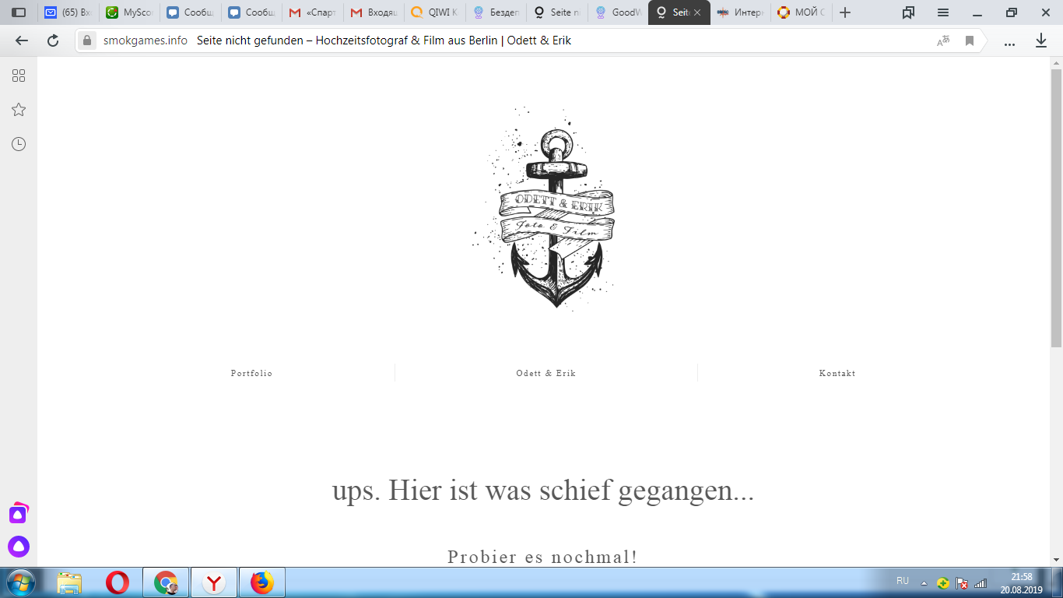Open the pink-purple app icon in sidebar
1063x598 pixels.
(19, 513)
